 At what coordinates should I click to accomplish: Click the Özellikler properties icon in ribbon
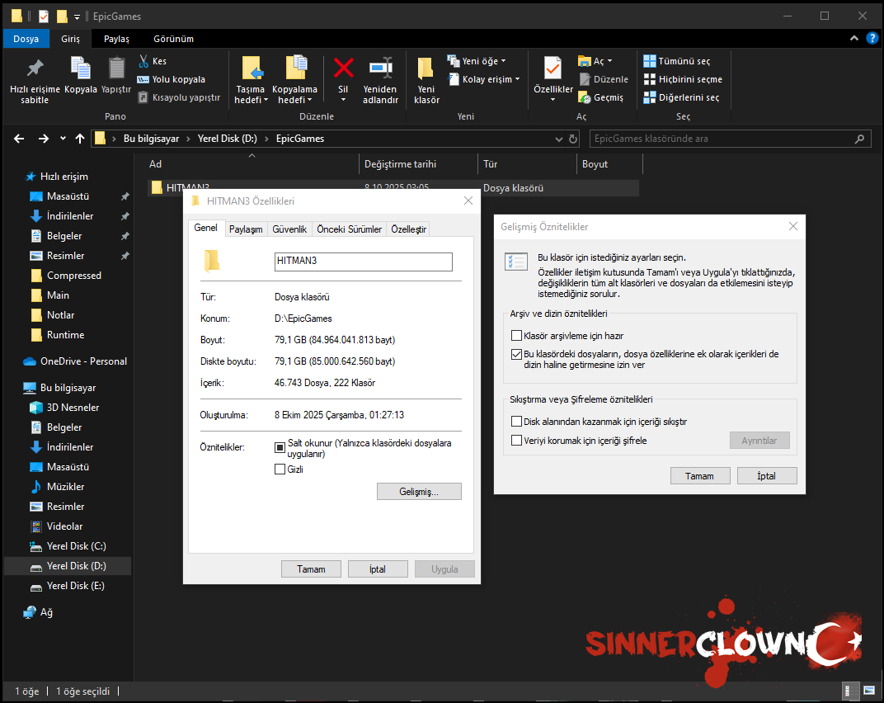(x=552, y=68)
